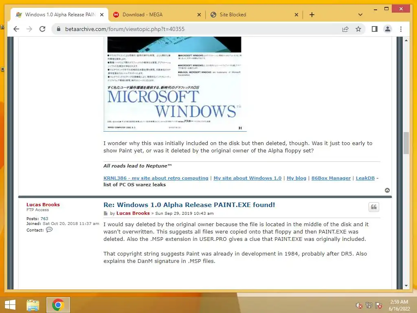
Task: Open the Windows Start button
Action: point(10,305)
